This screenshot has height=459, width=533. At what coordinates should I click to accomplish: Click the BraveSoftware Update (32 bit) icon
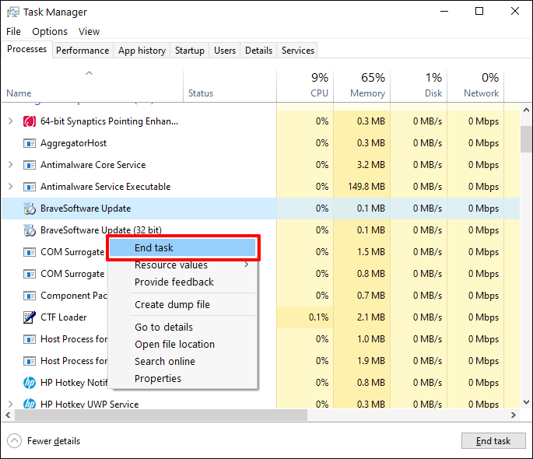tap(30, 230)
